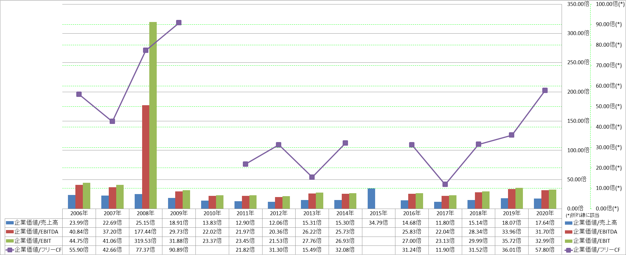Select the 2017年 free CF line marker
The image size is (626, 255).
[445, 184]
